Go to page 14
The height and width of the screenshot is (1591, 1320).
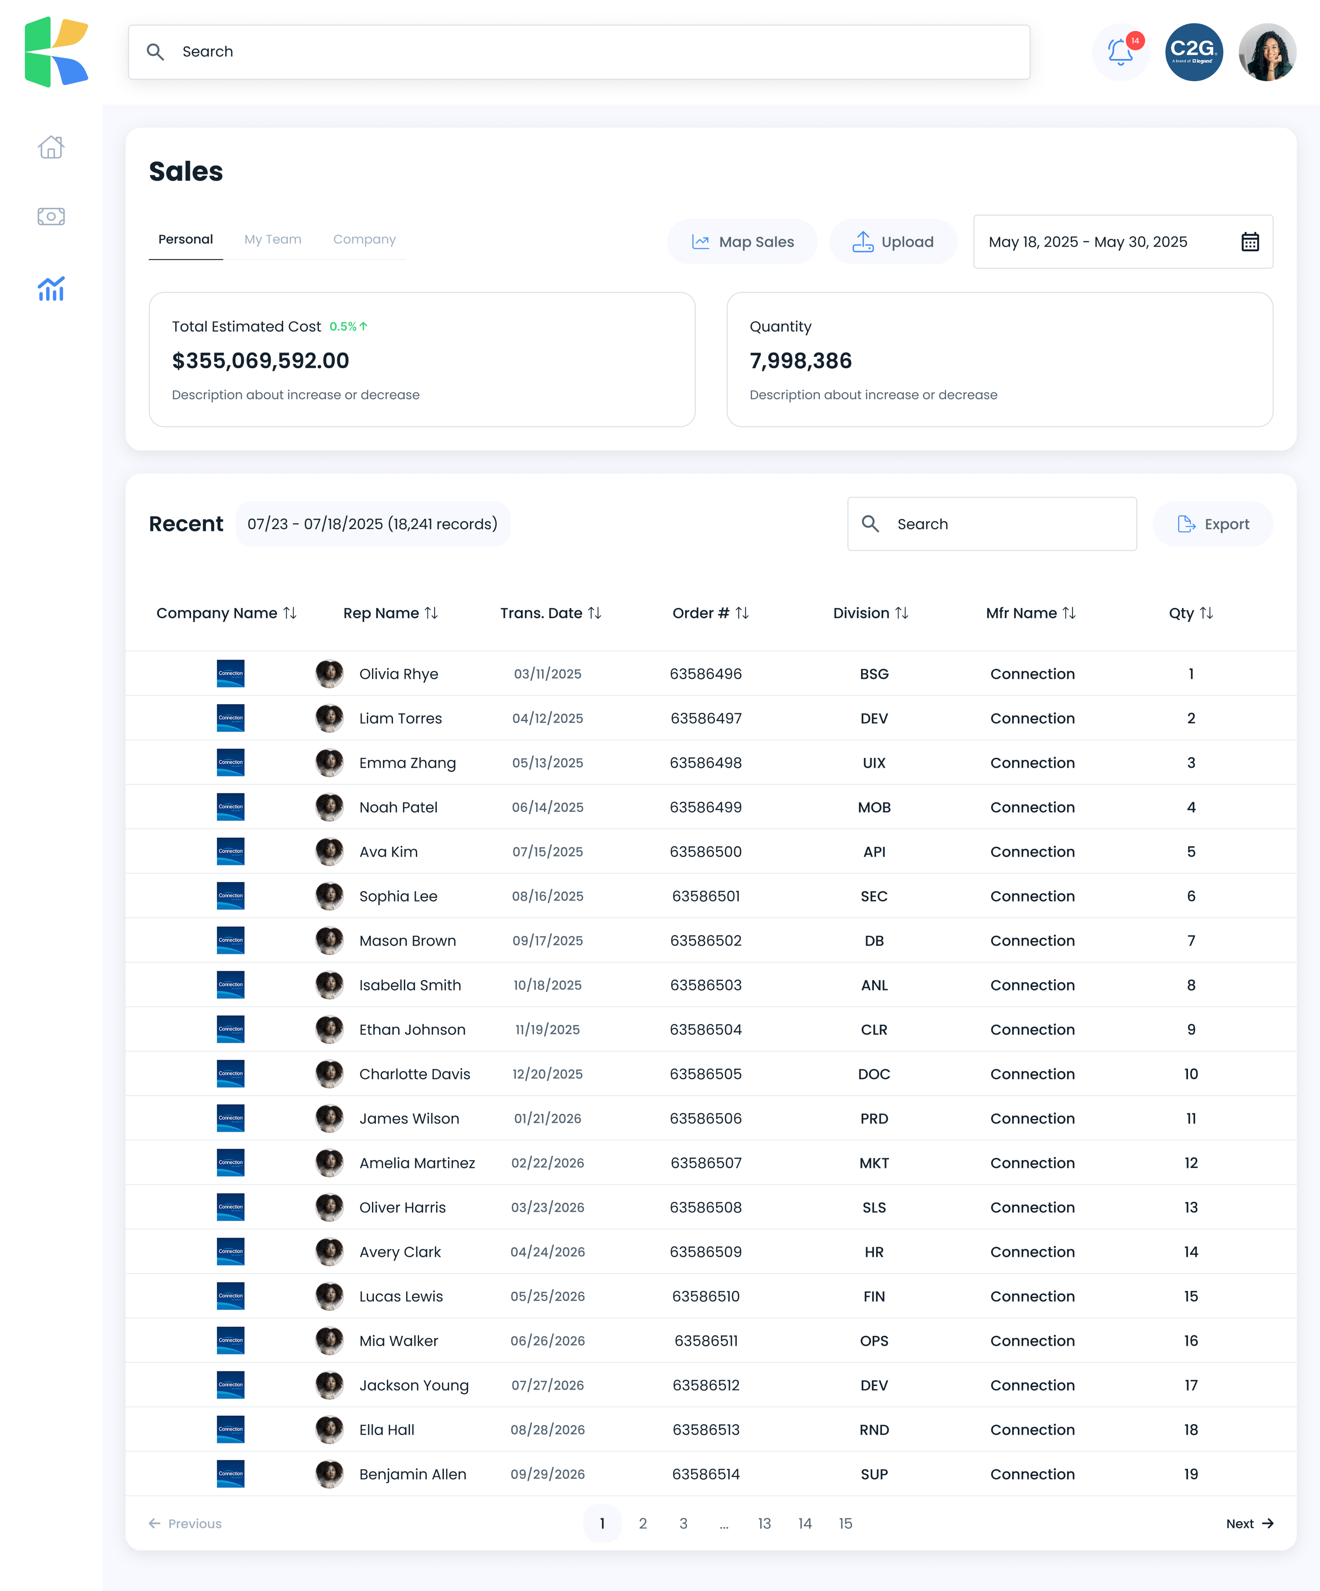coord(805,1523)
